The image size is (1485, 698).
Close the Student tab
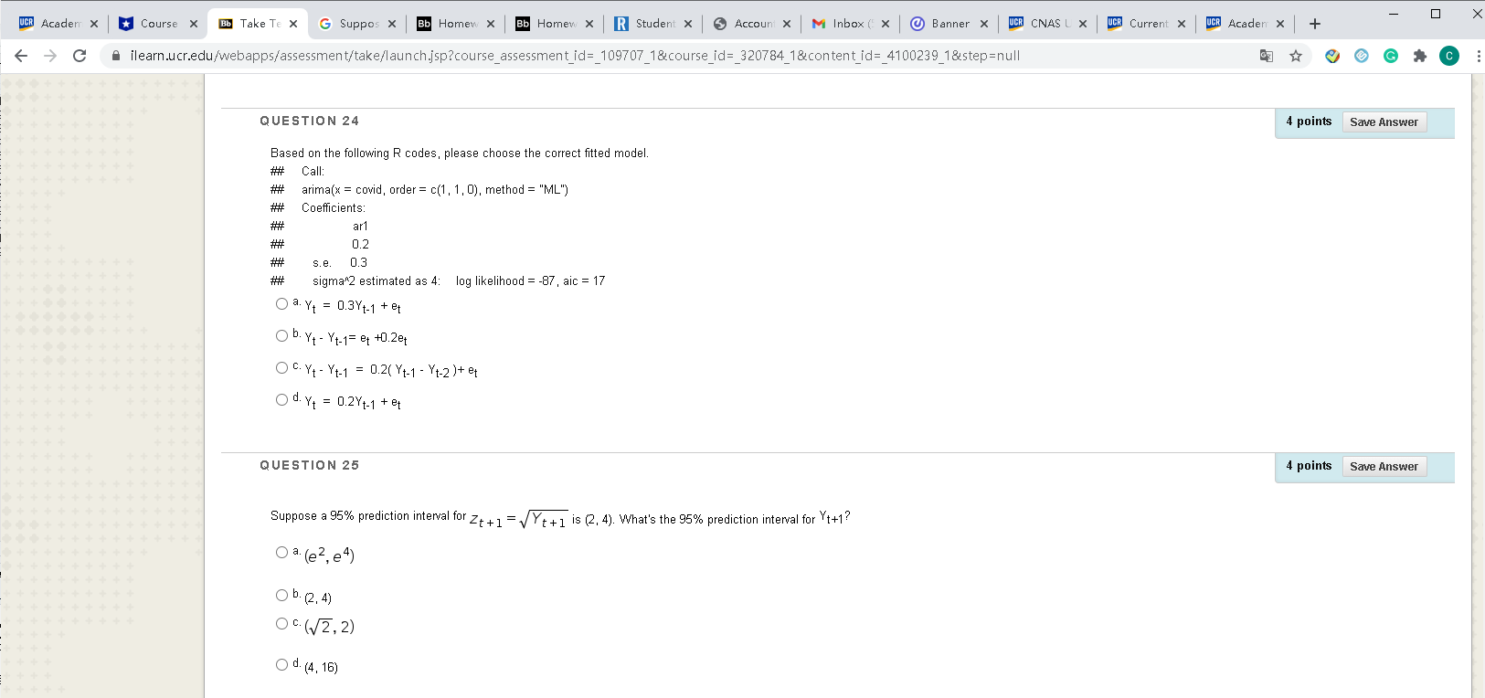[x=688, y=24]
